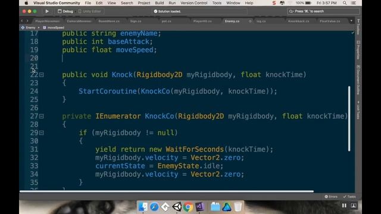Open the View menu
The height and width of the screenshot is (214, 381).
pyautogui.click(x=112, y=3)
